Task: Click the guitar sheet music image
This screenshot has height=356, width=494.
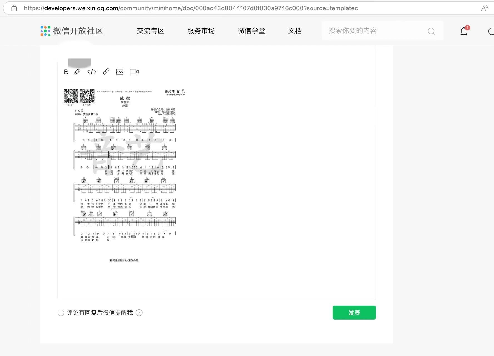Action: 125,176
